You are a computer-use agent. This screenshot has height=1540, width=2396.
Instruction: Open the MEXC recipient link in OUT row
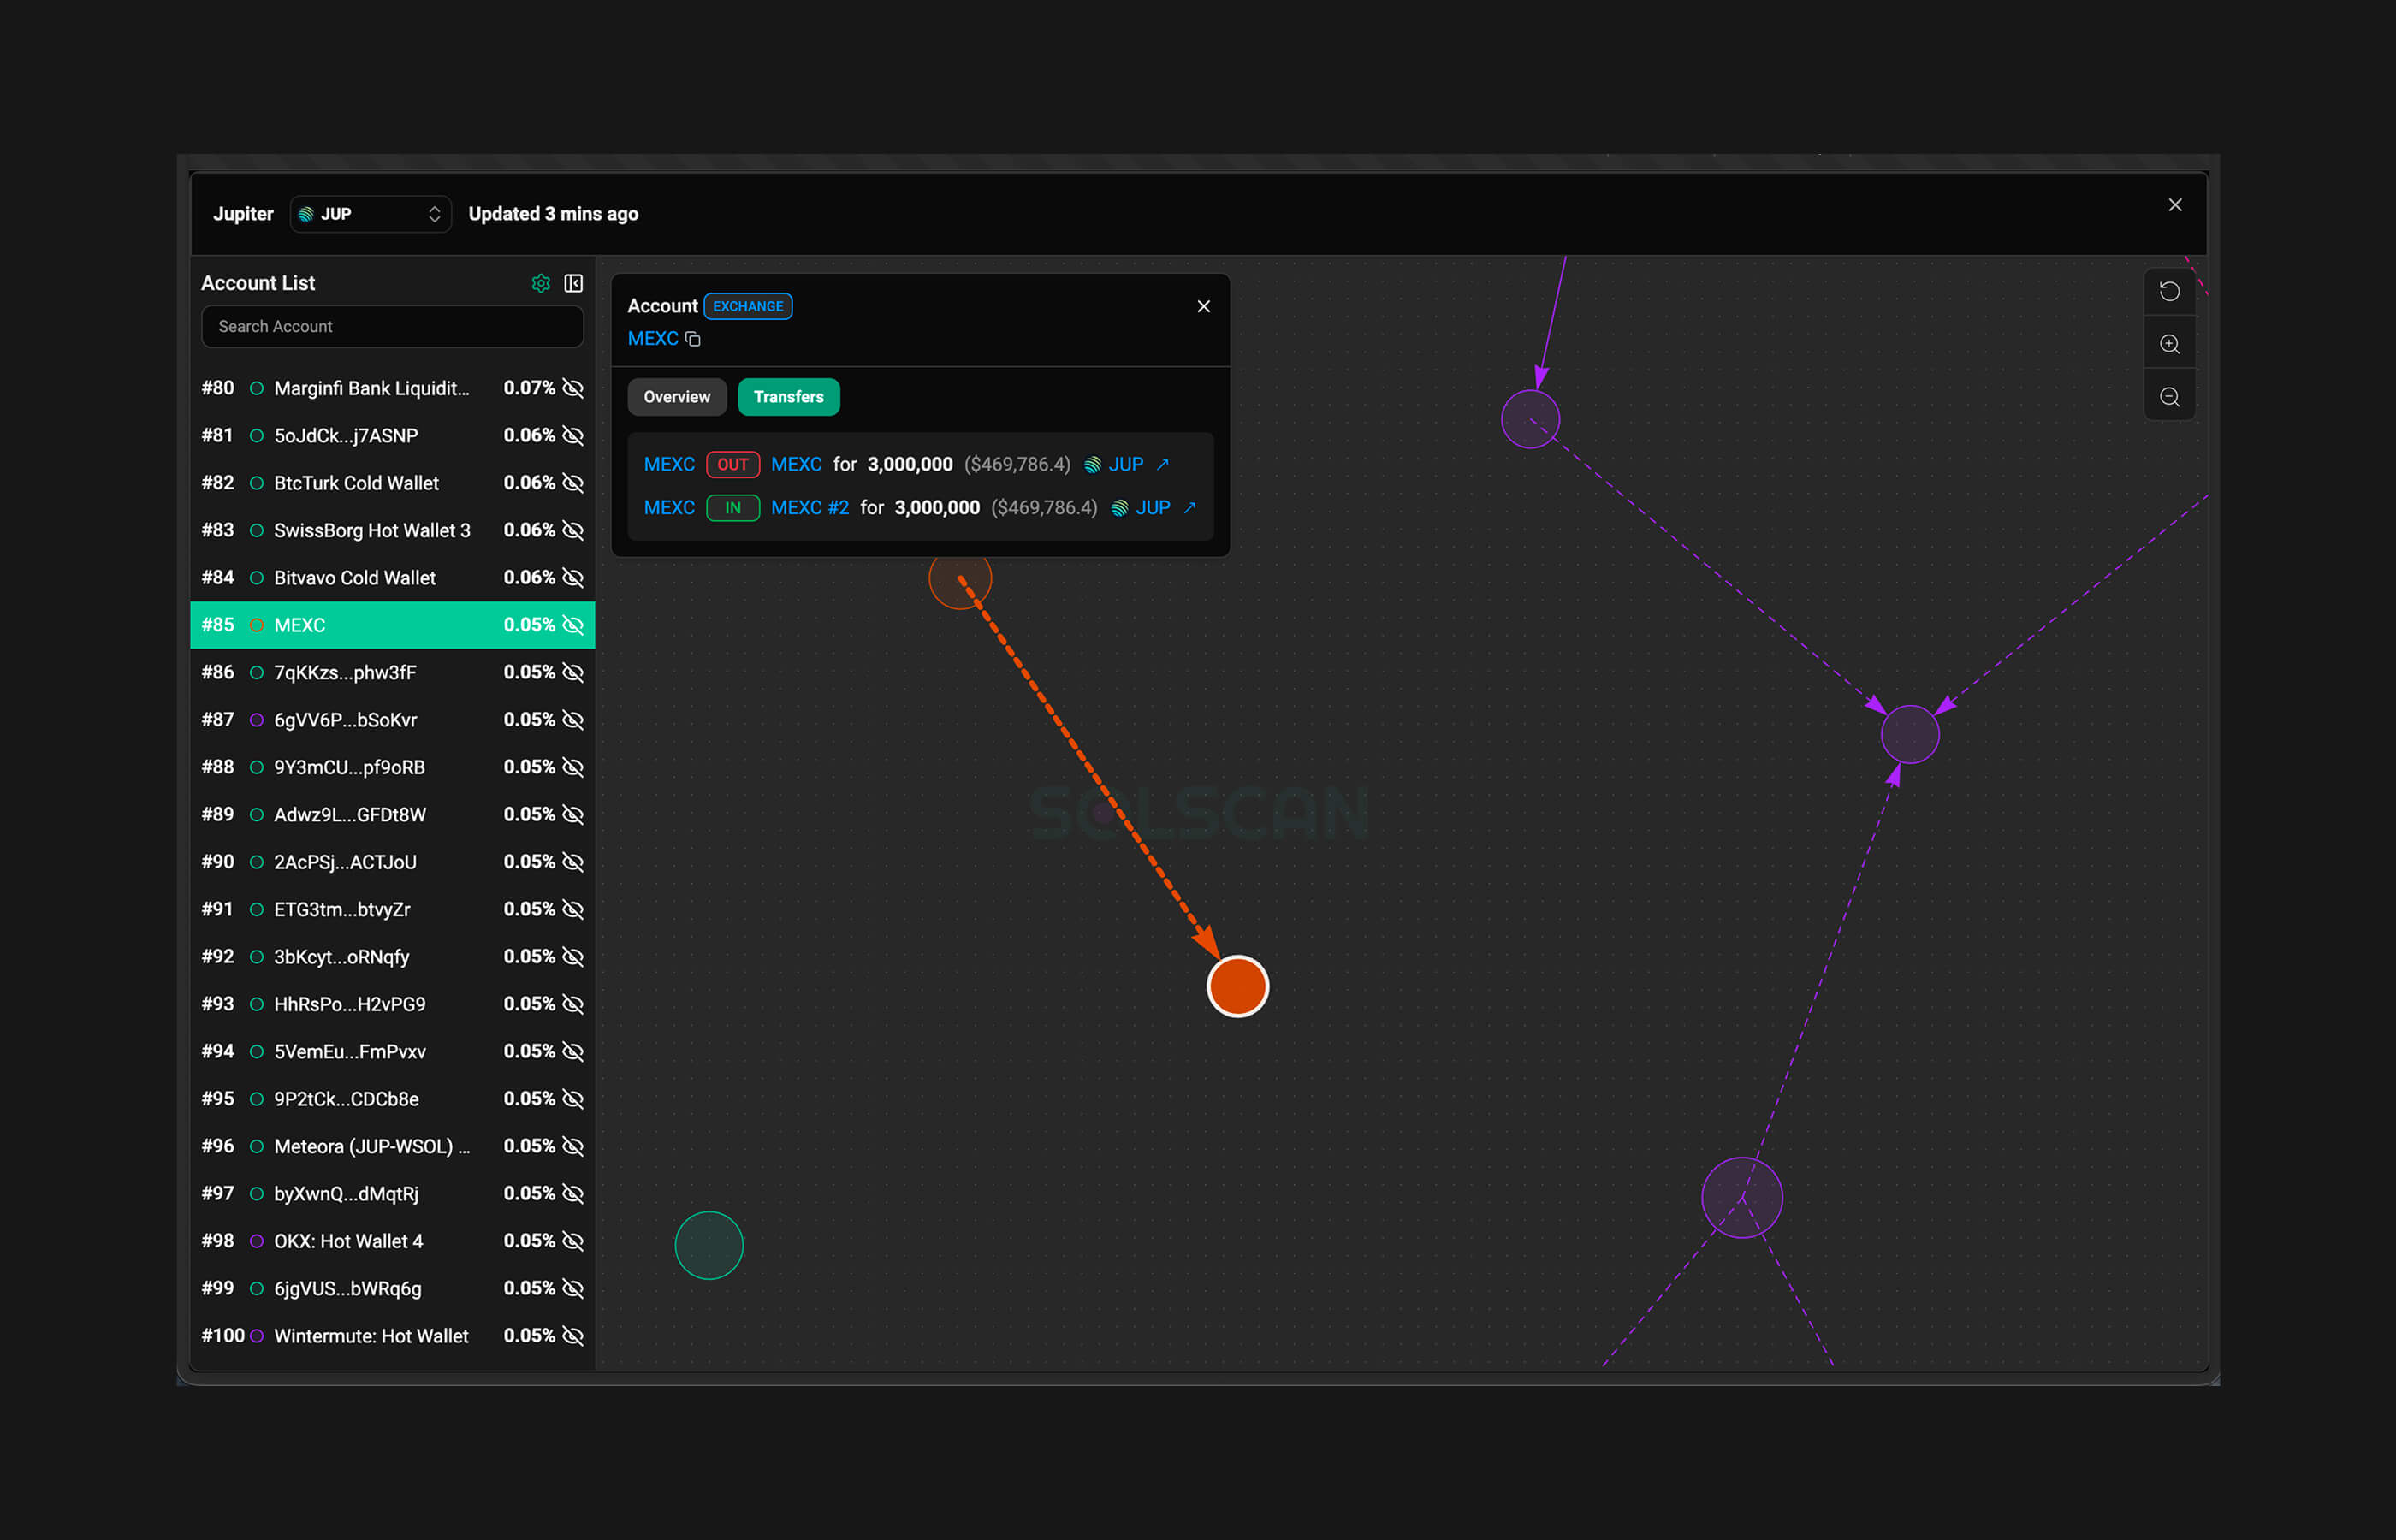[796, 464]
